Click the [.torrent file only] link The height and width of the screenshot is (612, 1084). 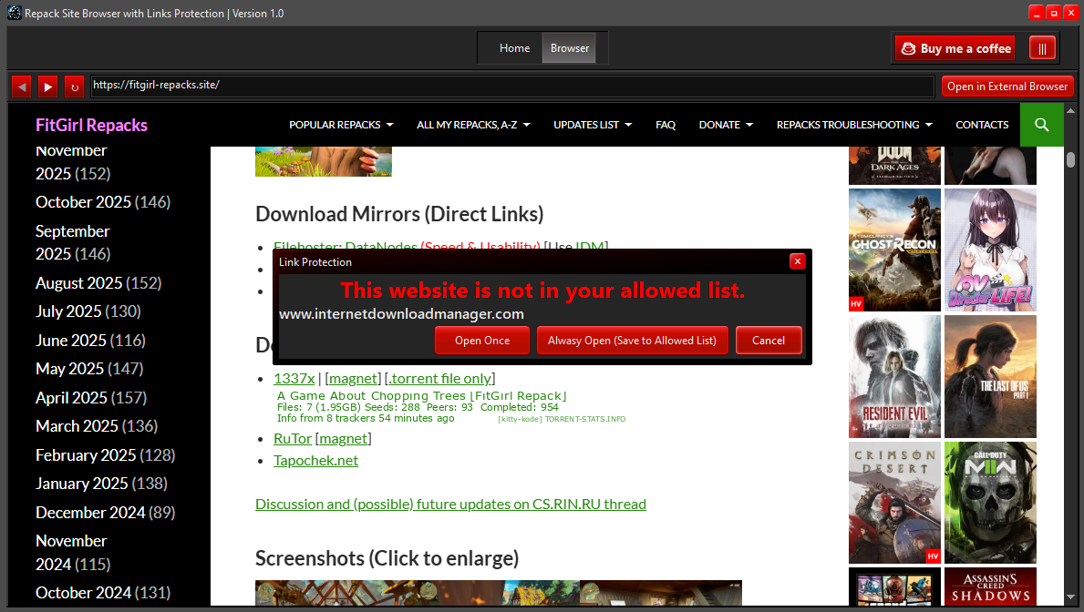439,379
